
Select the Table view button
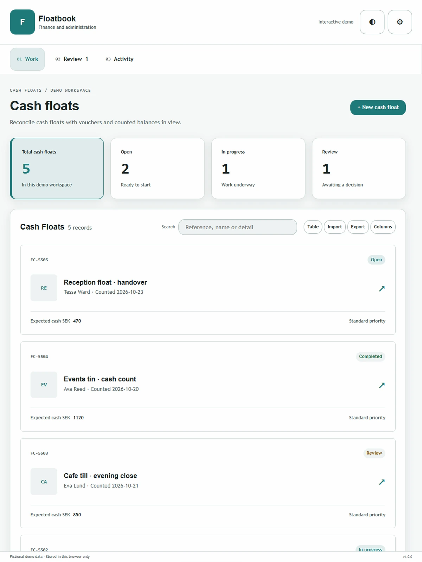point(313,227)
